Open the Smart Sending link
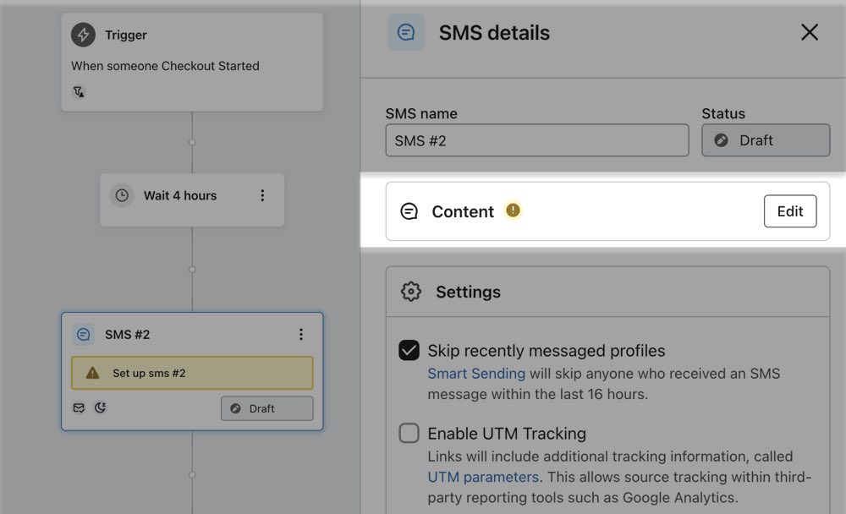This screenshot has height=514, width=846. (x=476, y=374)
